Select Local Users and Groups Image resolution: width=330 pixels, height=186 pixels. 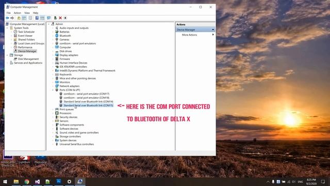click(31, 43)
